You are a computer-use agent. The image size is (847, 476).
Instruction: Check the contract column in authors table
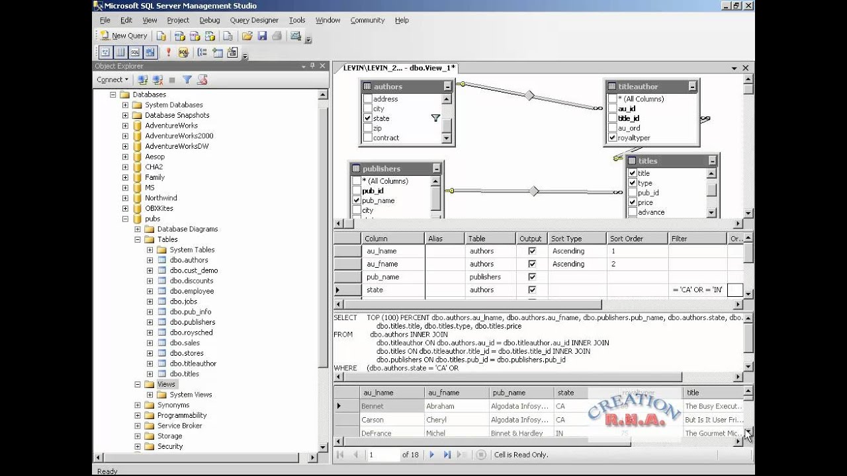pyautogui.click(x=367, y=138)
